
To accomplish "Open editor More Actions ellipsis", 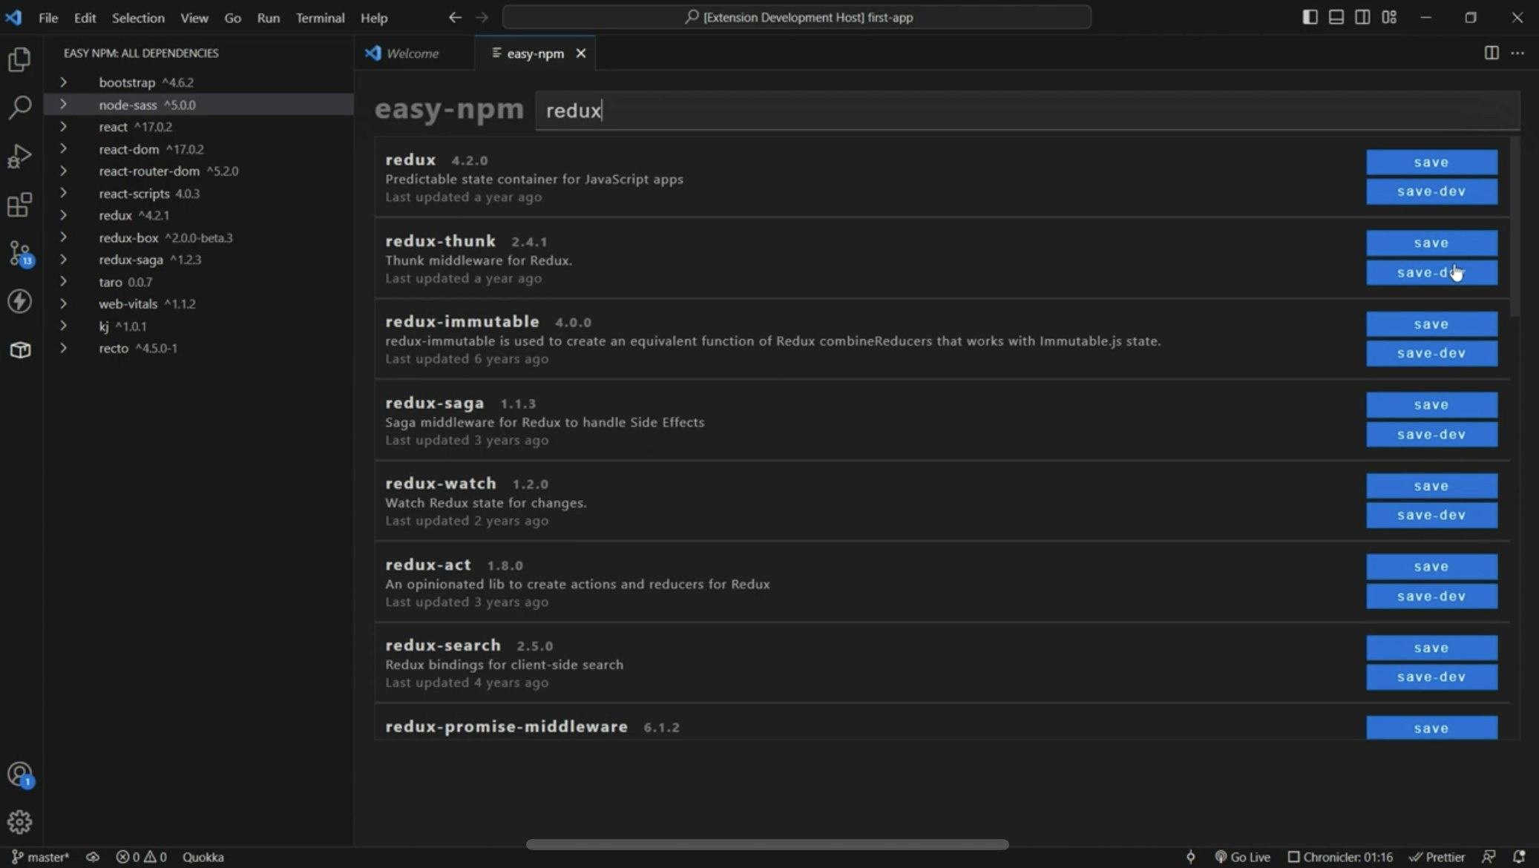I will pyautogui.click(x=1517, y=53).
